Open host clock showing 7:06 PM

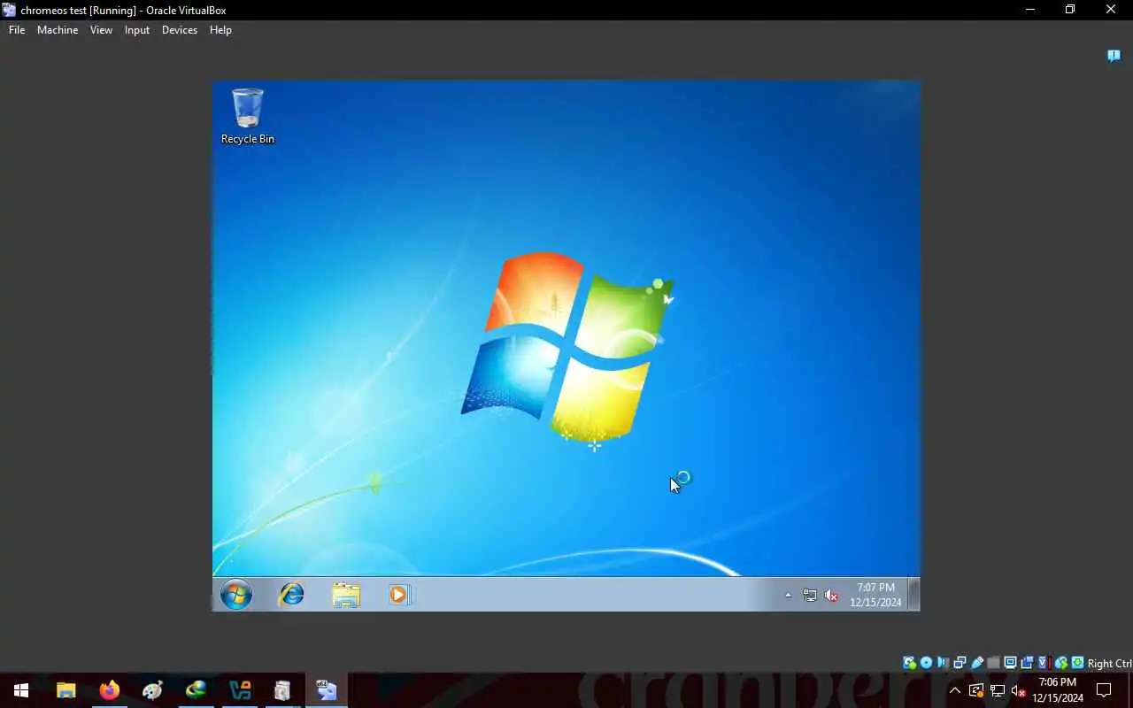pyautogui.click(x=1058, y=690)
